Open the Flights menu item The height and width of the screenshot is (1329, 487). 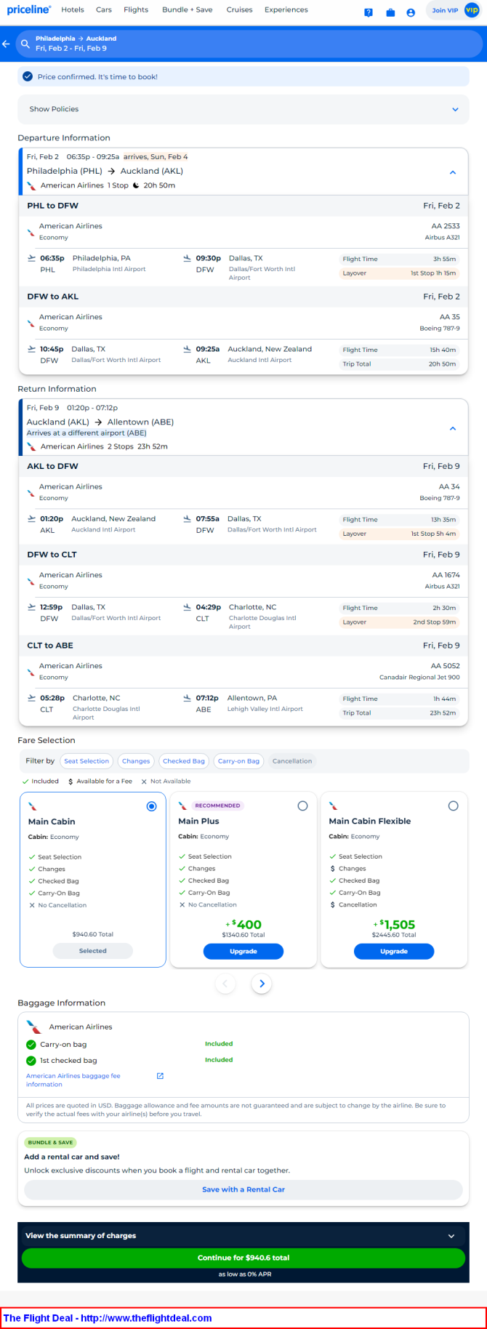tap(136, 9)
